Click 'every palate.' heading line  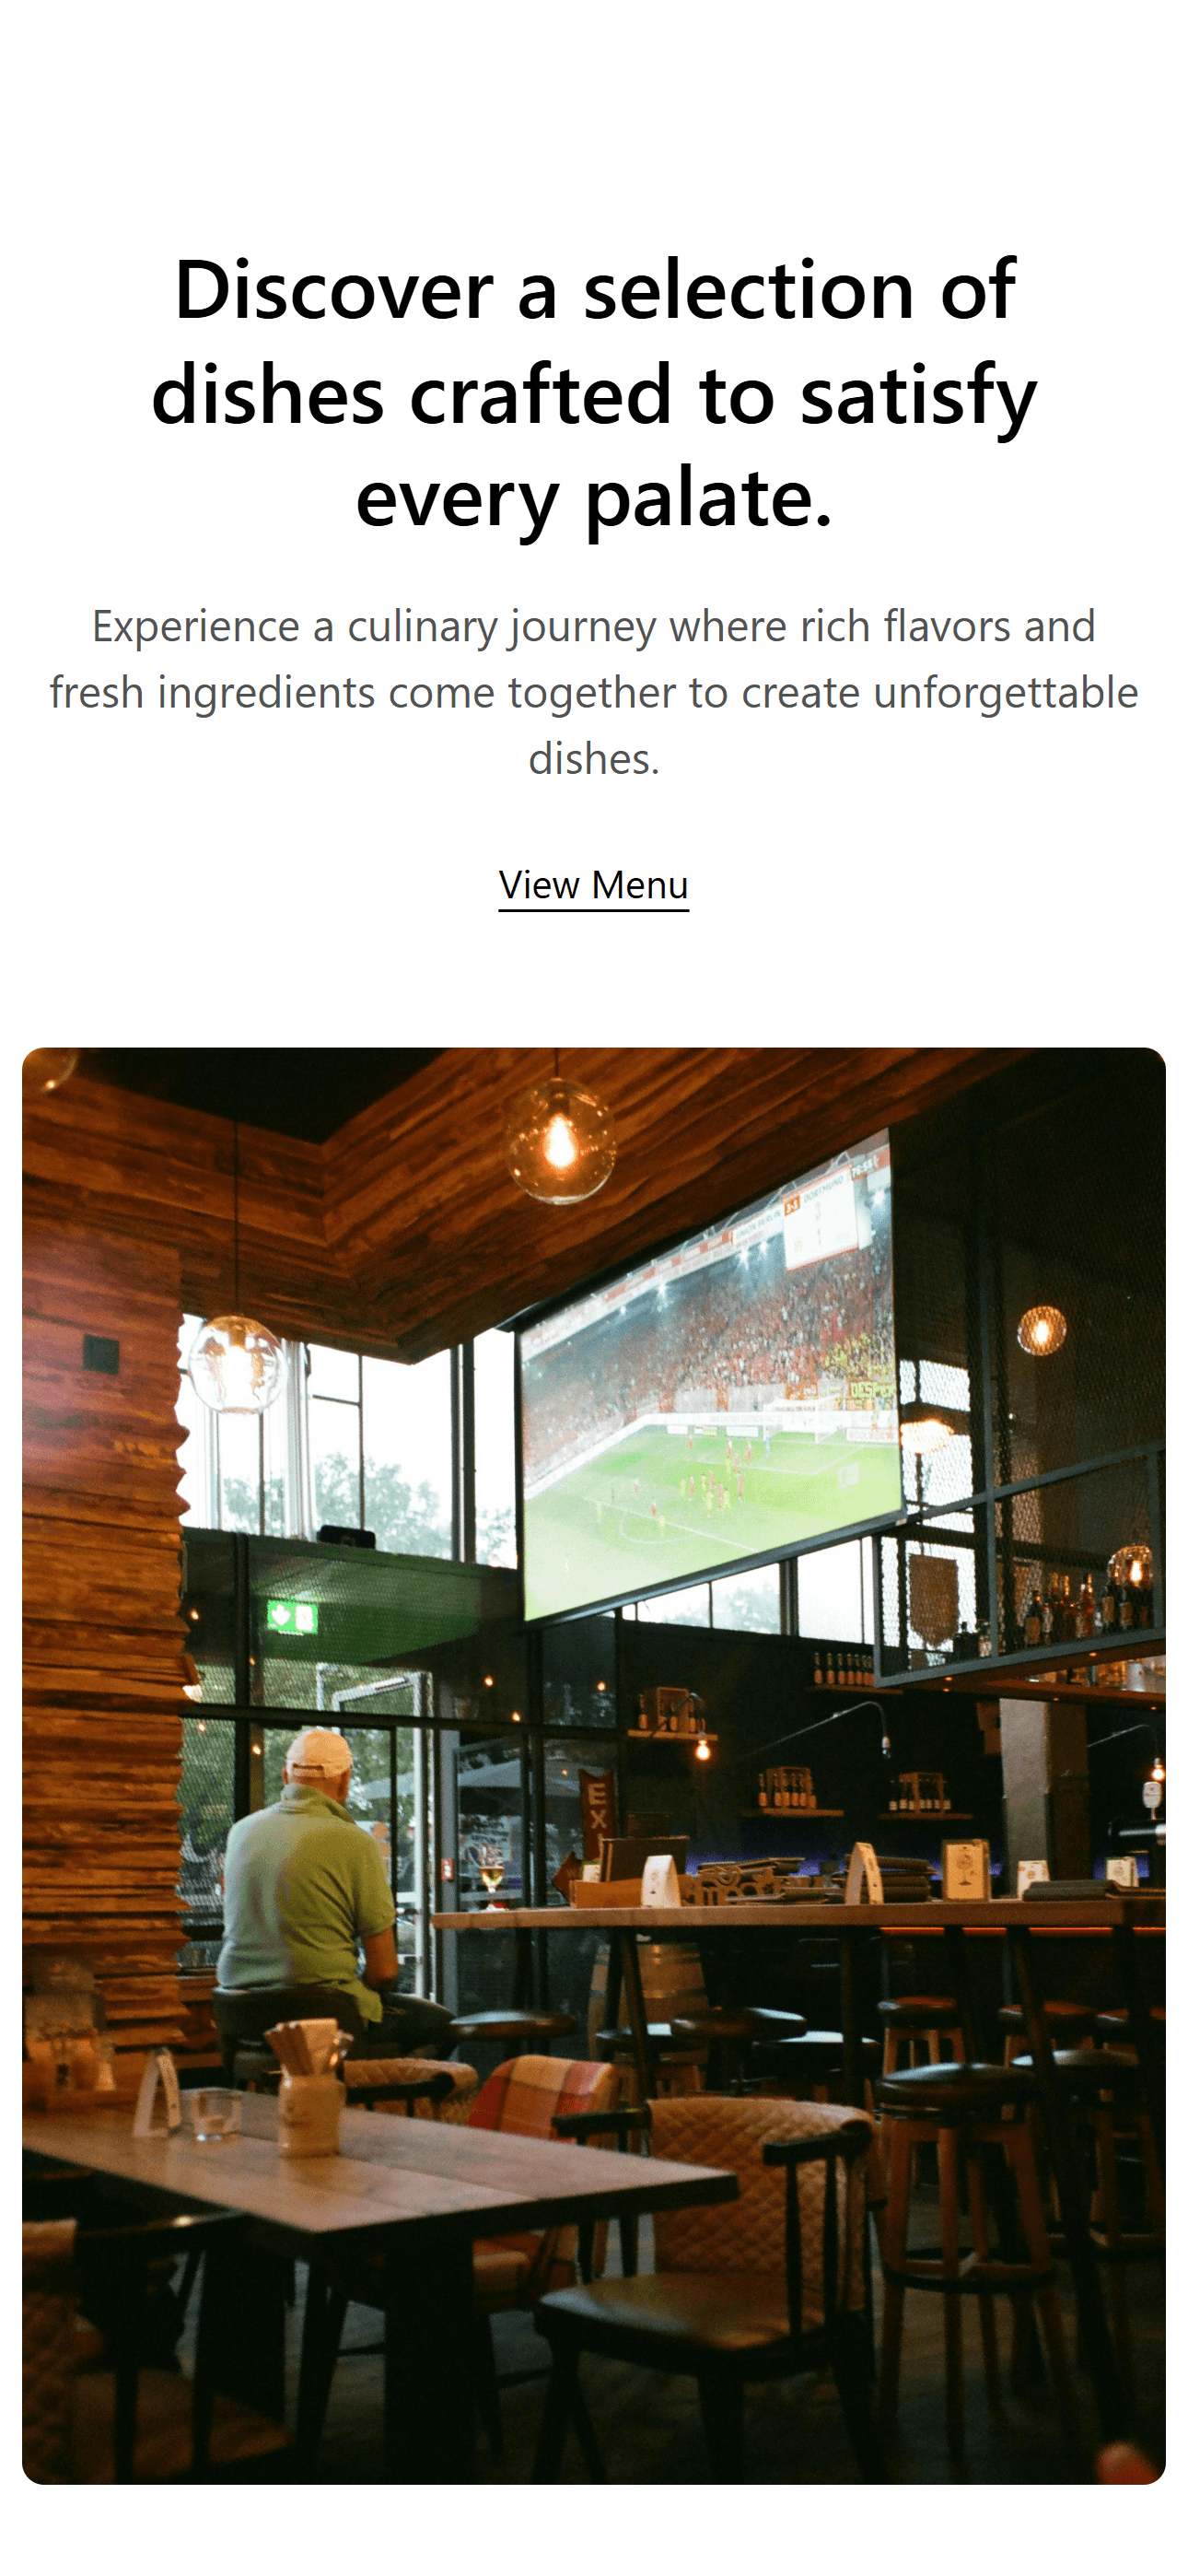coord(594,498)
